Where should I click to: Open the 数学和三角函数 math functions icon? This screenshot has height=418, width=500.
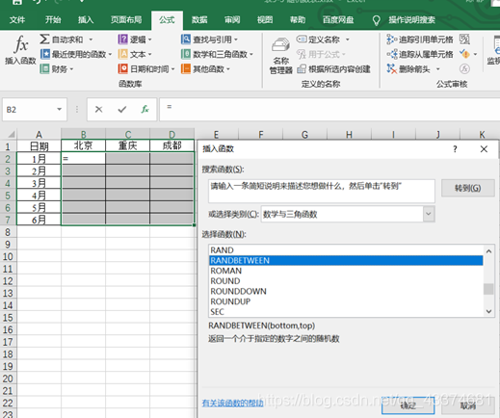(186, 54)
